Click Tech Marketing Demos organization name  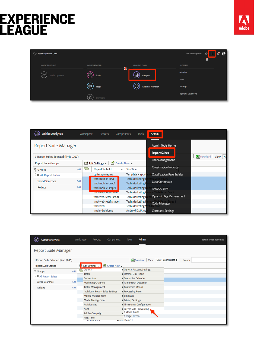[194, 54]
